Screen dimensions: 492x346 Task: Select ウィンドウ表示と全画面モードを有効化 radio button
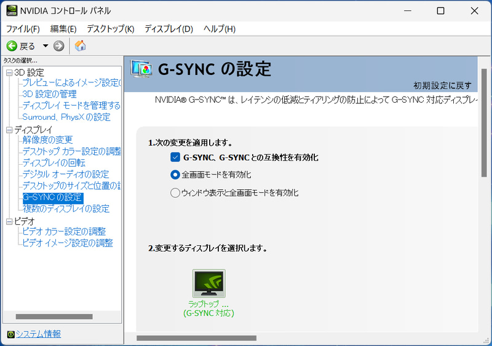click(x=175, y=192)
